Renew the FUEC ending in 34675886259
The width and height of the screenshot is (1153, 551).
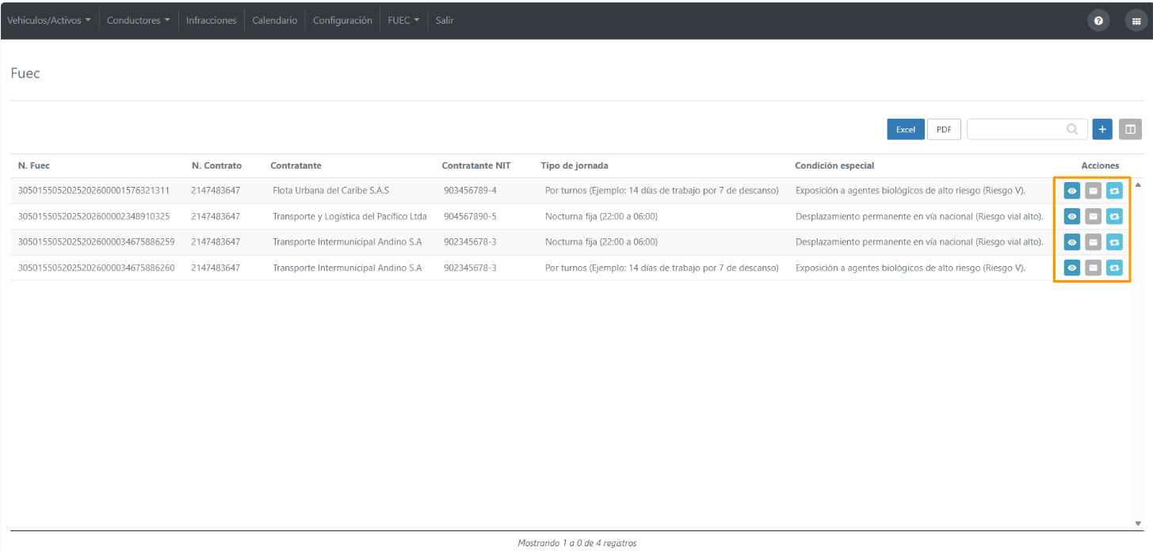(1114, 241)
